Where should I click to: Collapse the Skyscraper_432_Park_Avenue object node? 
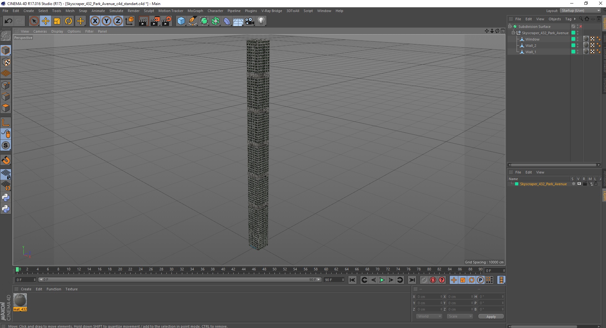[513, 33]
